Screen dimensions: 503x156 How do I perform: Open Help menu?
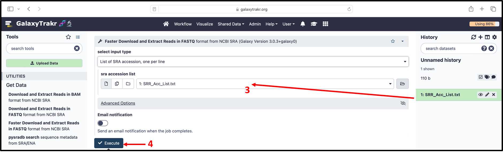tap(271, 24)
